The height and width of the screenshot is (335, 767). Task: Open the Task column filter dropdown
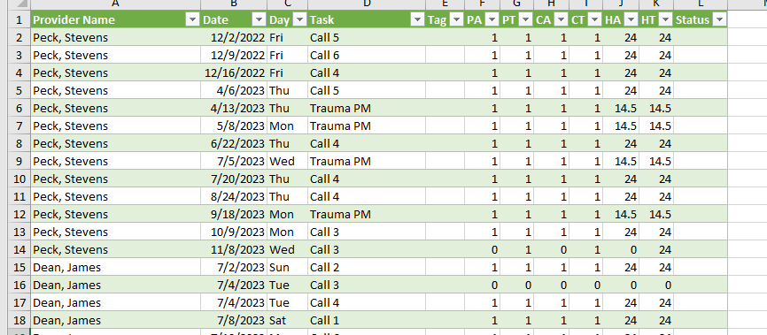[417, 20]
